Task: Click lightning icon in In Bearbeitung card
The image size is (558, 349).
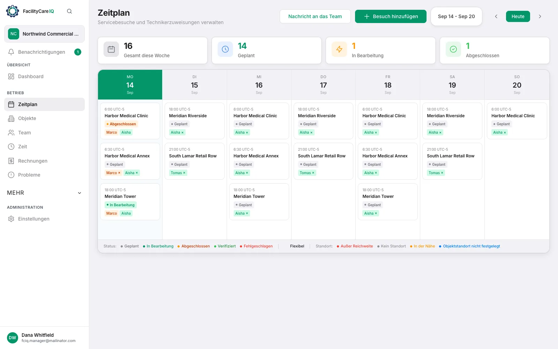Action: 339,49
